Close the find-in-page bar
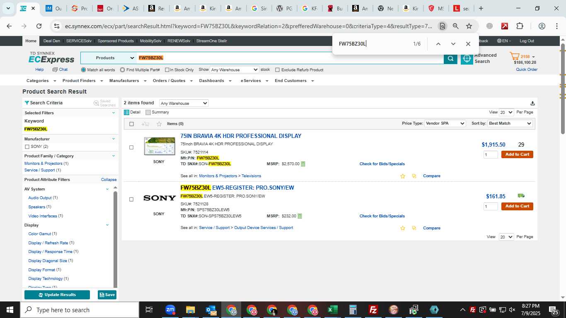This screenshot has width=566, height=318. click(468, 44)
